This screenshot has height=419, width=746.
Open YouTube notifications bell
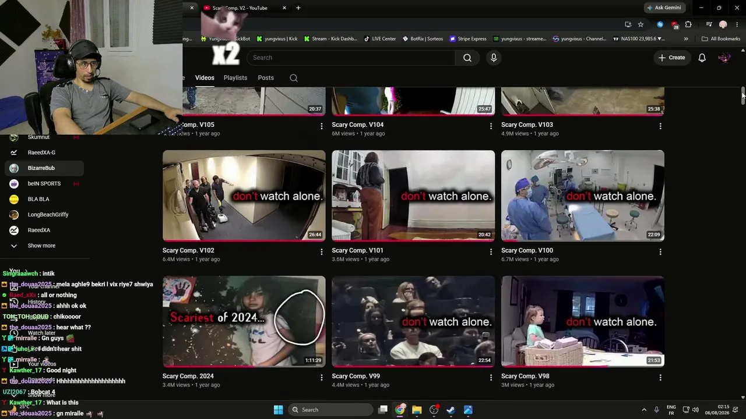tap(702, 58)
